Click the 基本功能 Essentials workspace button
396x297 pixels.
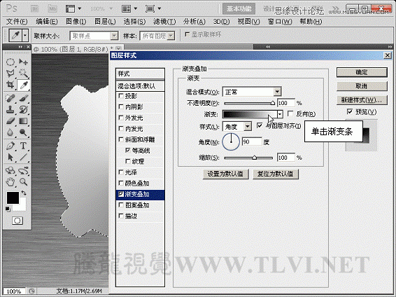click(x=239, y=9)
